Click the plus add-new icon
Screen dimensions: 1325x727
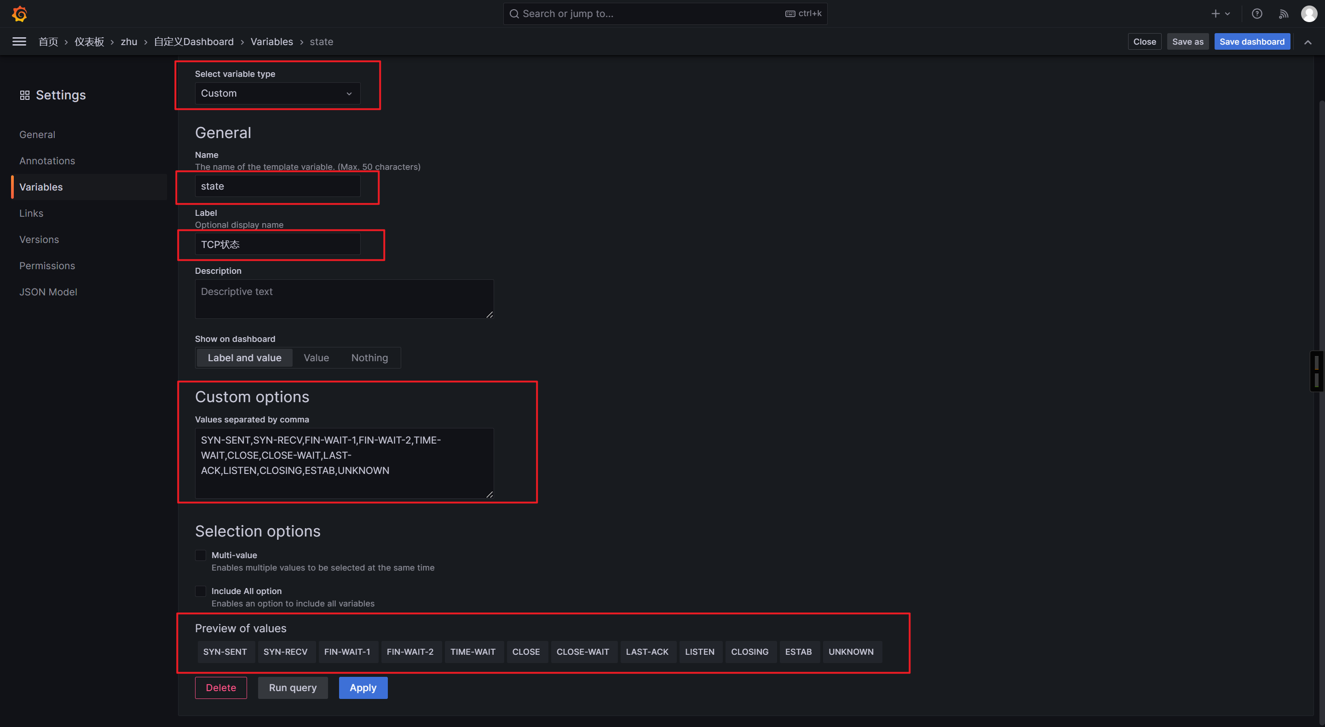click(x=1216, y=14)
